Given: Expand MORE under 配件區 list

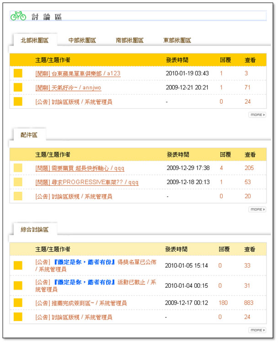Looking at the screenshot, I should 257,209.
